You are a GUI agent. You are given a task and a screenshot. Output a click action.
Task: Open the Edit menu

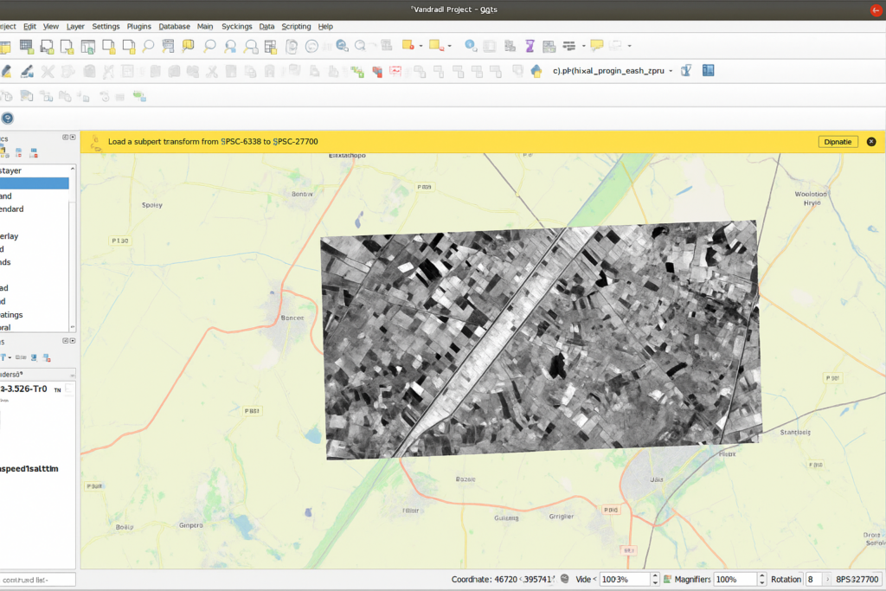coord(29,27)
